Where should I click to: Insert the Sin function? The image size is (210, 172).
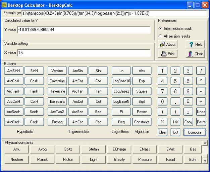[x=98, y=71]
